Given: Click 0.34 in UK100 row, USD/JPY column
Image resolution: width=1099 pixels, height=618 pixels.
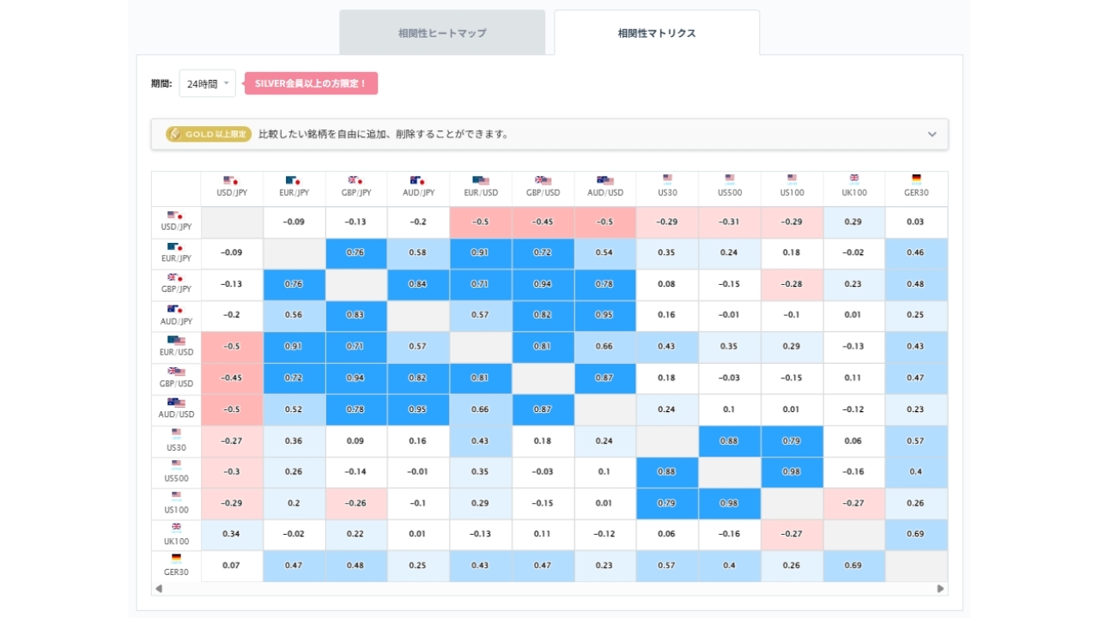Looking at the screenshot, I should click(x=232, y=535).
